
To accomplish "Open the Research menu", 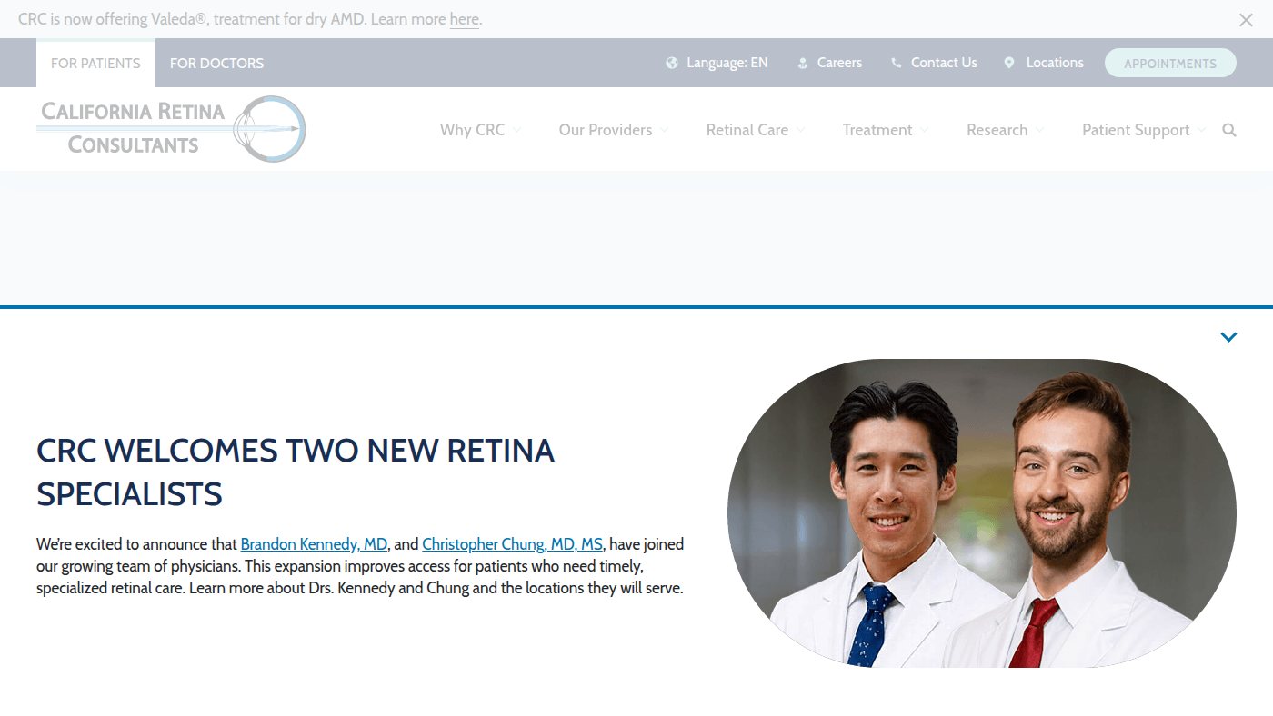I will click(x=997, y=130).
